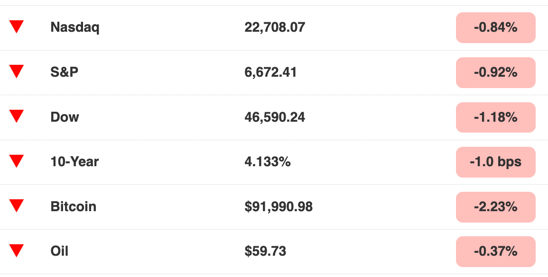Image resolution: width=548 pixels, height=277 pixels.
Task: Open the 10-Year yield label
Action: point(74,161)
